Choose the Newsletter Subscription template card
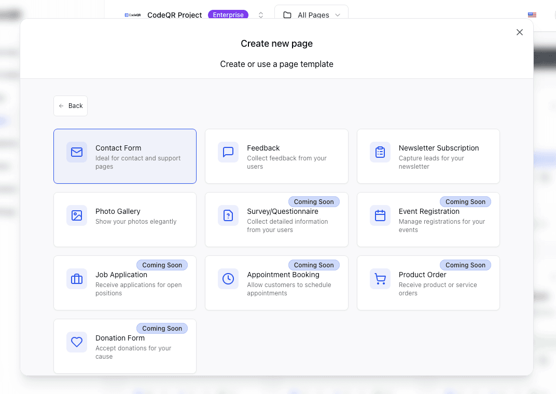556x394 pixels. [x=428, y=156]
